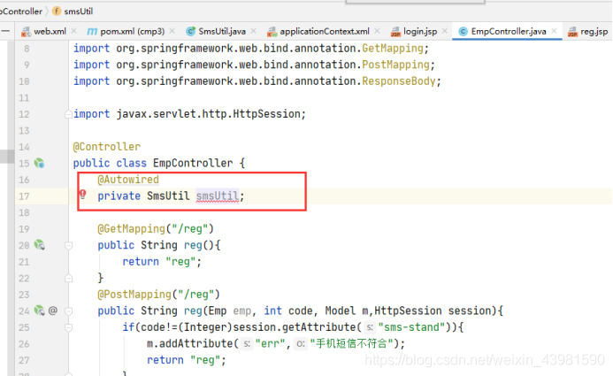This screenshot has width=613, height=376.
Task: Select the EmpController.java tab
Action: coord(509,31)
